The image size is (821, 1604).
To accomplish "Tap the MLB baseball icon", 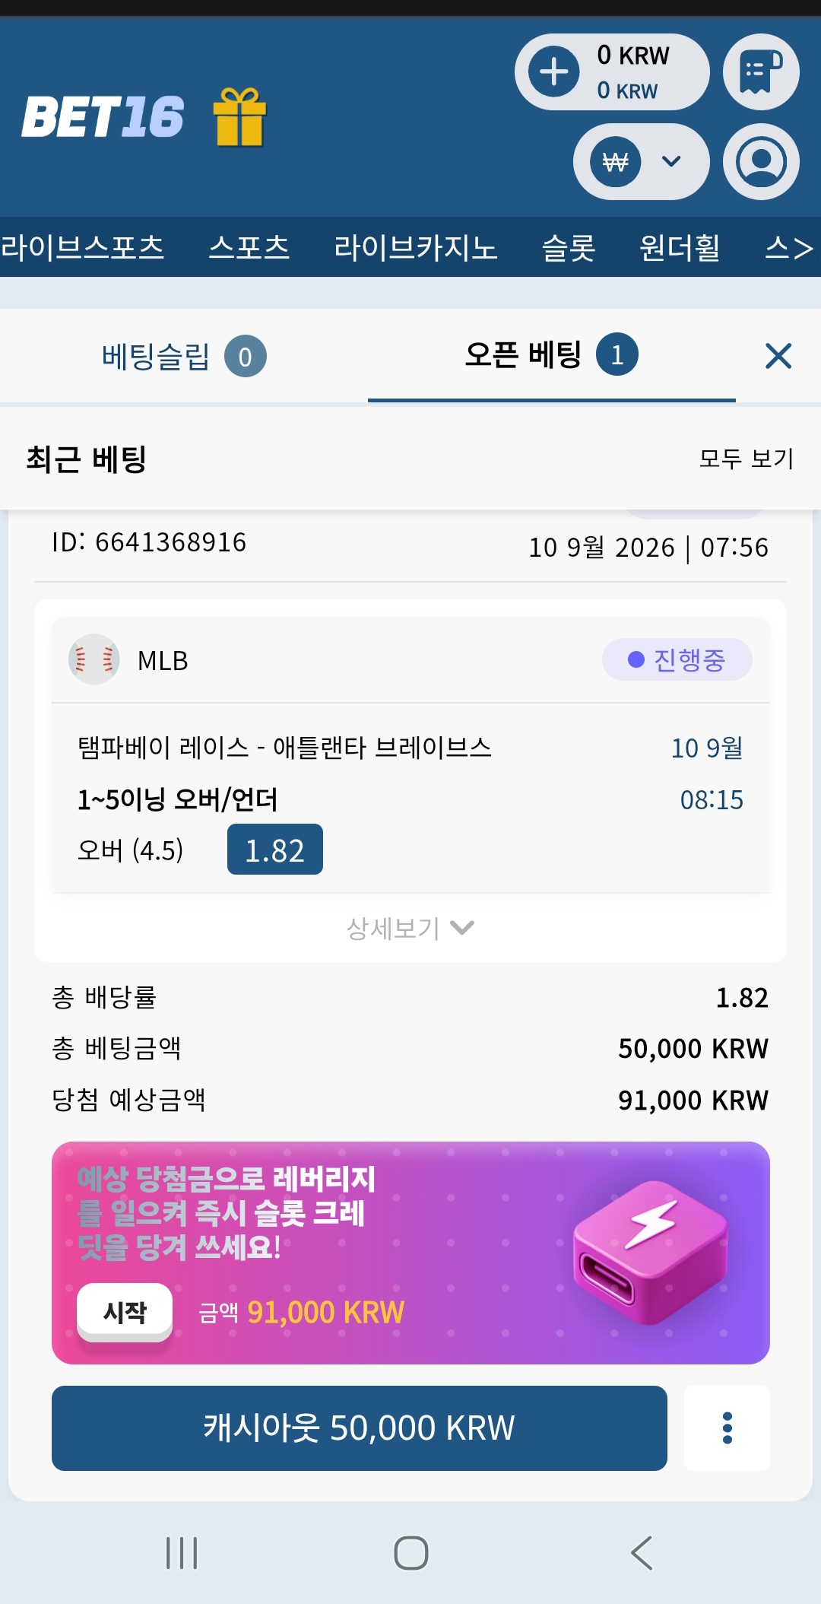I will coord(94,659).
